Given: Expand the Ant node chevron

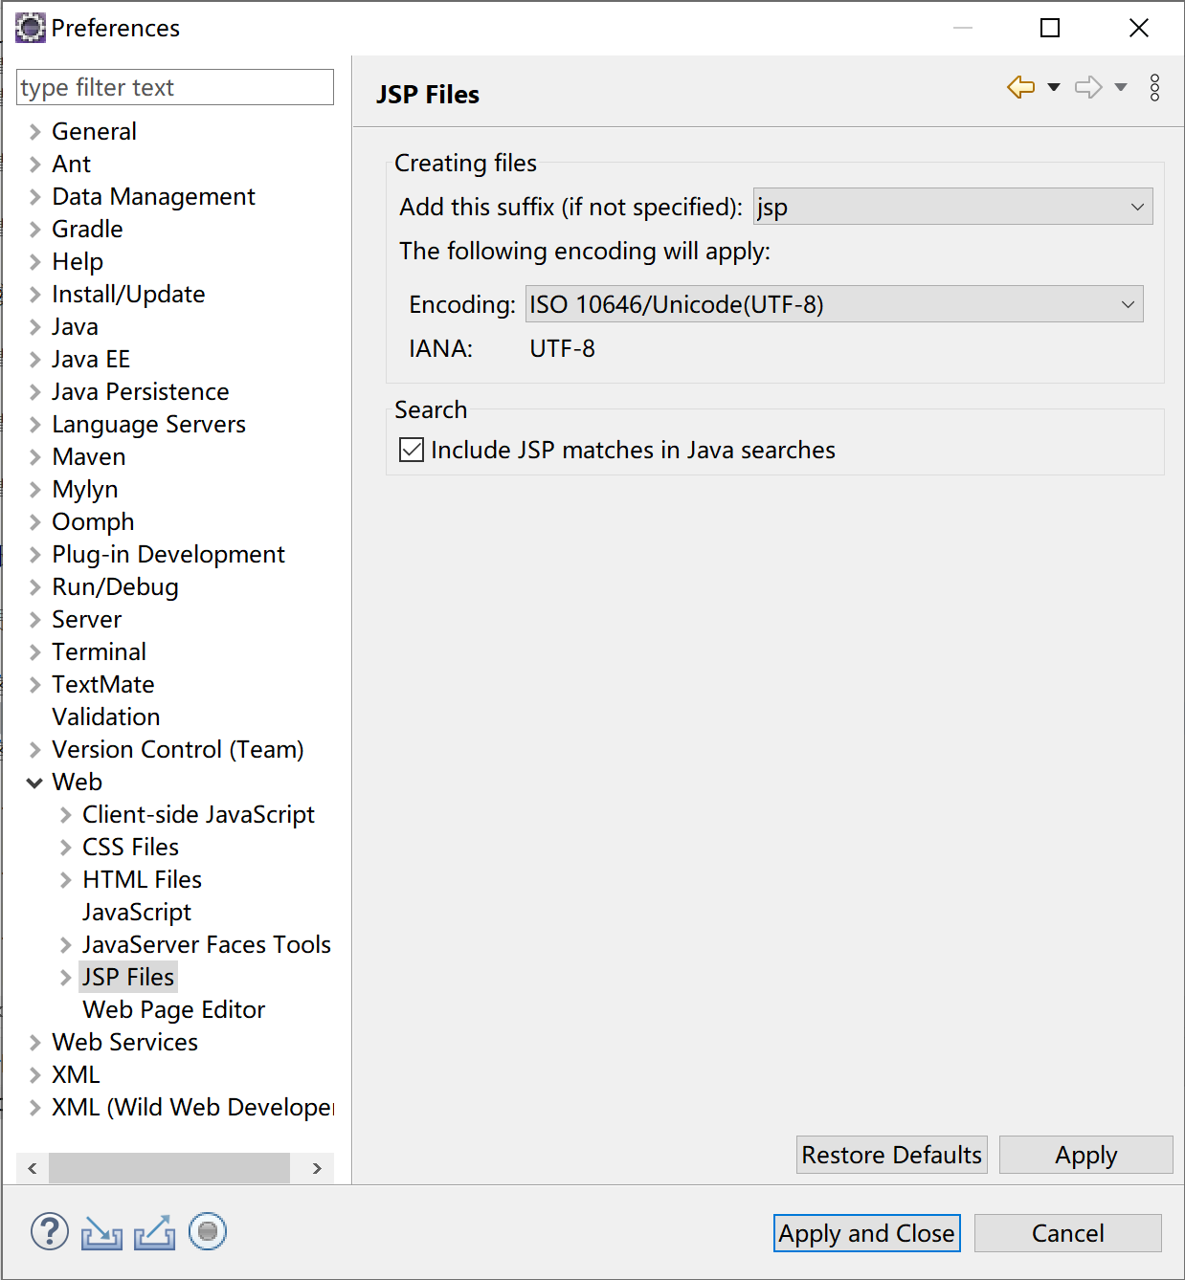Looking at the screenshot, I should pyautogui.click(x=35, y=164).
